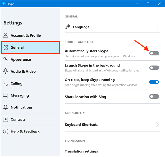Open Keyboard Shortcuts option
The height and width of the screenshot is (157, 165).
tap(113, 125)
